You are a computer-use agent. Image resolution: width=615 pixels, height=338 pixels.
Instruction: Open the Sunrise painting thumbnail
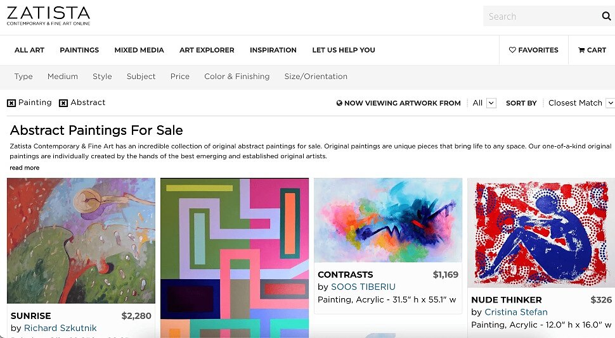81,241
